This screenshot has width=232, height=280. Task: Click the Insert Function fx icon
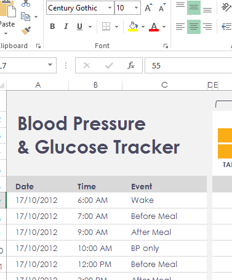131,65
